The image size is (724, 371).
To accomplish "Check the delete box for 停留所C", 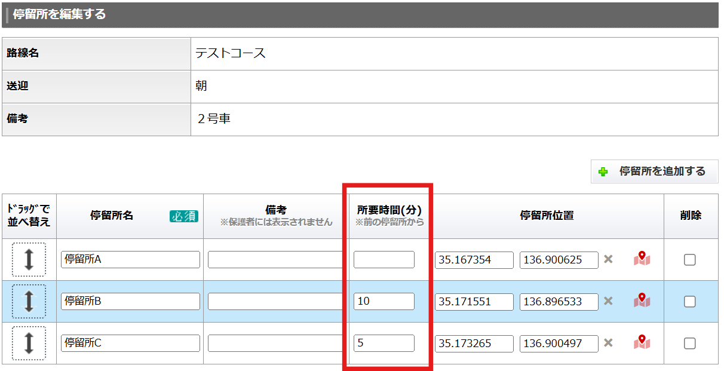I will point(690,344).
